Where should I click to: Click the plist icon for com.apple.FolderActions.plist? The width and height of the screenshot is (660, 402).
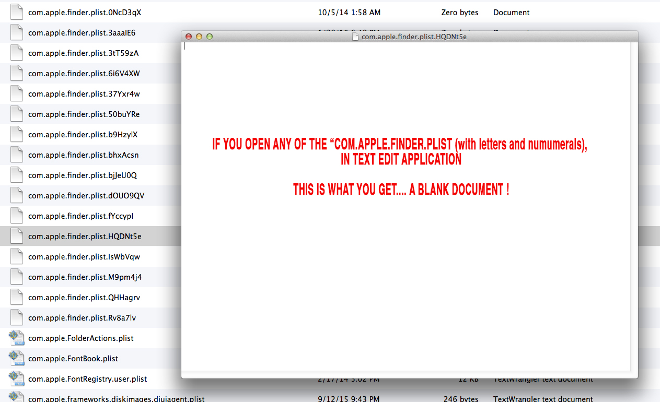17,338
